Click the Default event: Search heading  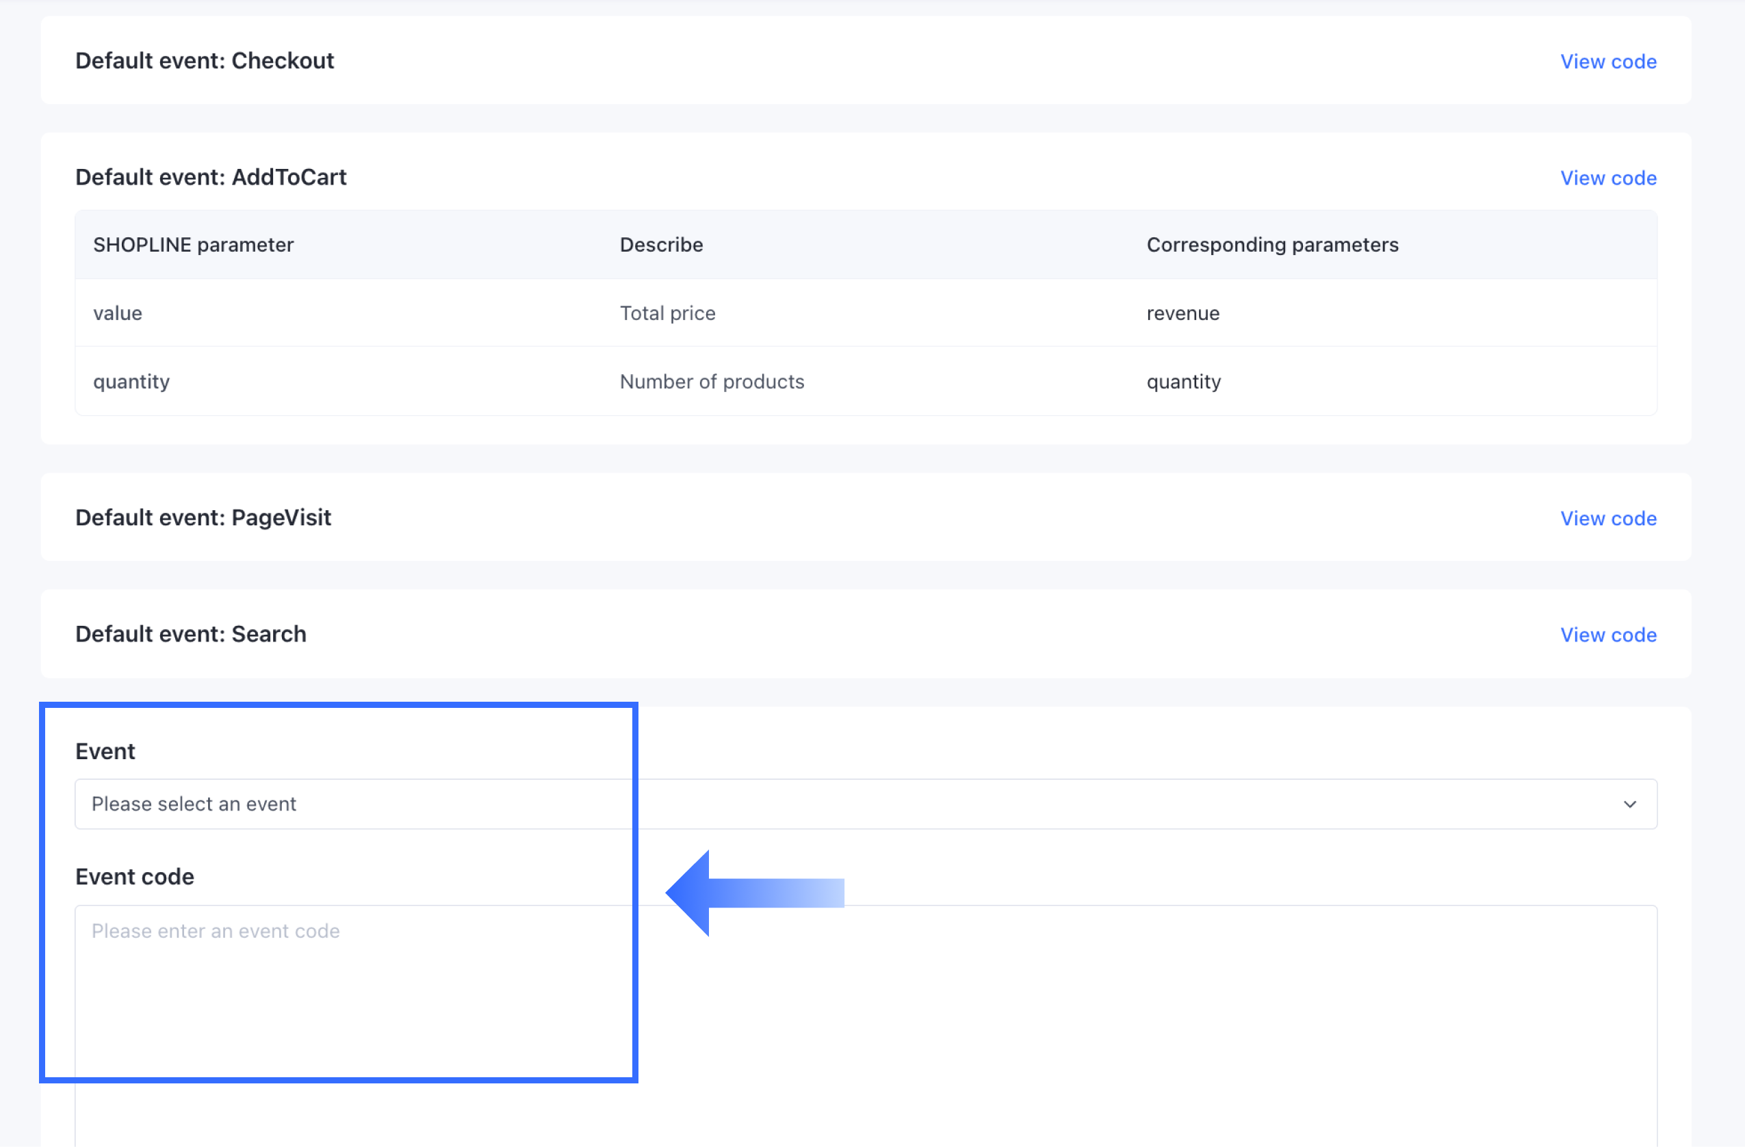[191, 634]
